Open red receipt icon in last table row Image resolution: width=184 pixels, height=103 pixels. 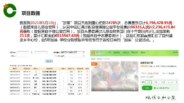87,94
